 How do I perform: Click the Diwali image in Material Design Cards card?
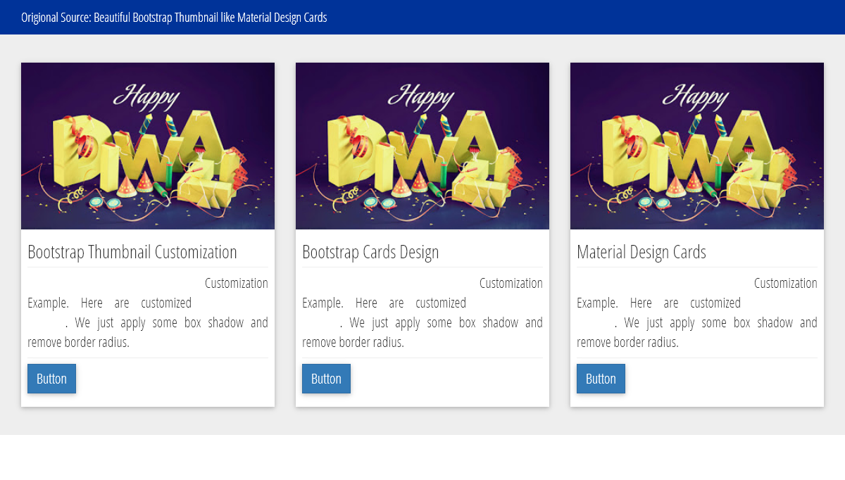coord(697,146)
